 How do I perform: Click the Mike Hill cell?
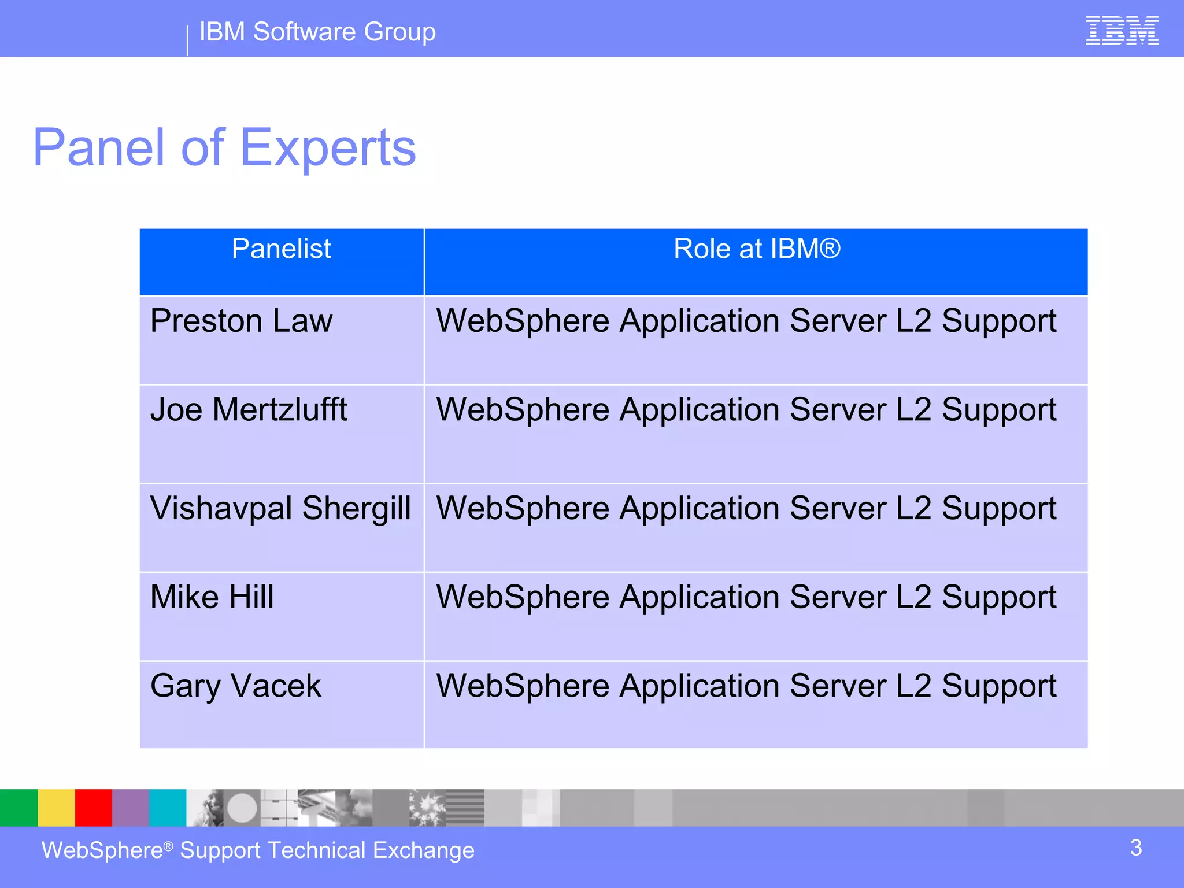point(282,617)
